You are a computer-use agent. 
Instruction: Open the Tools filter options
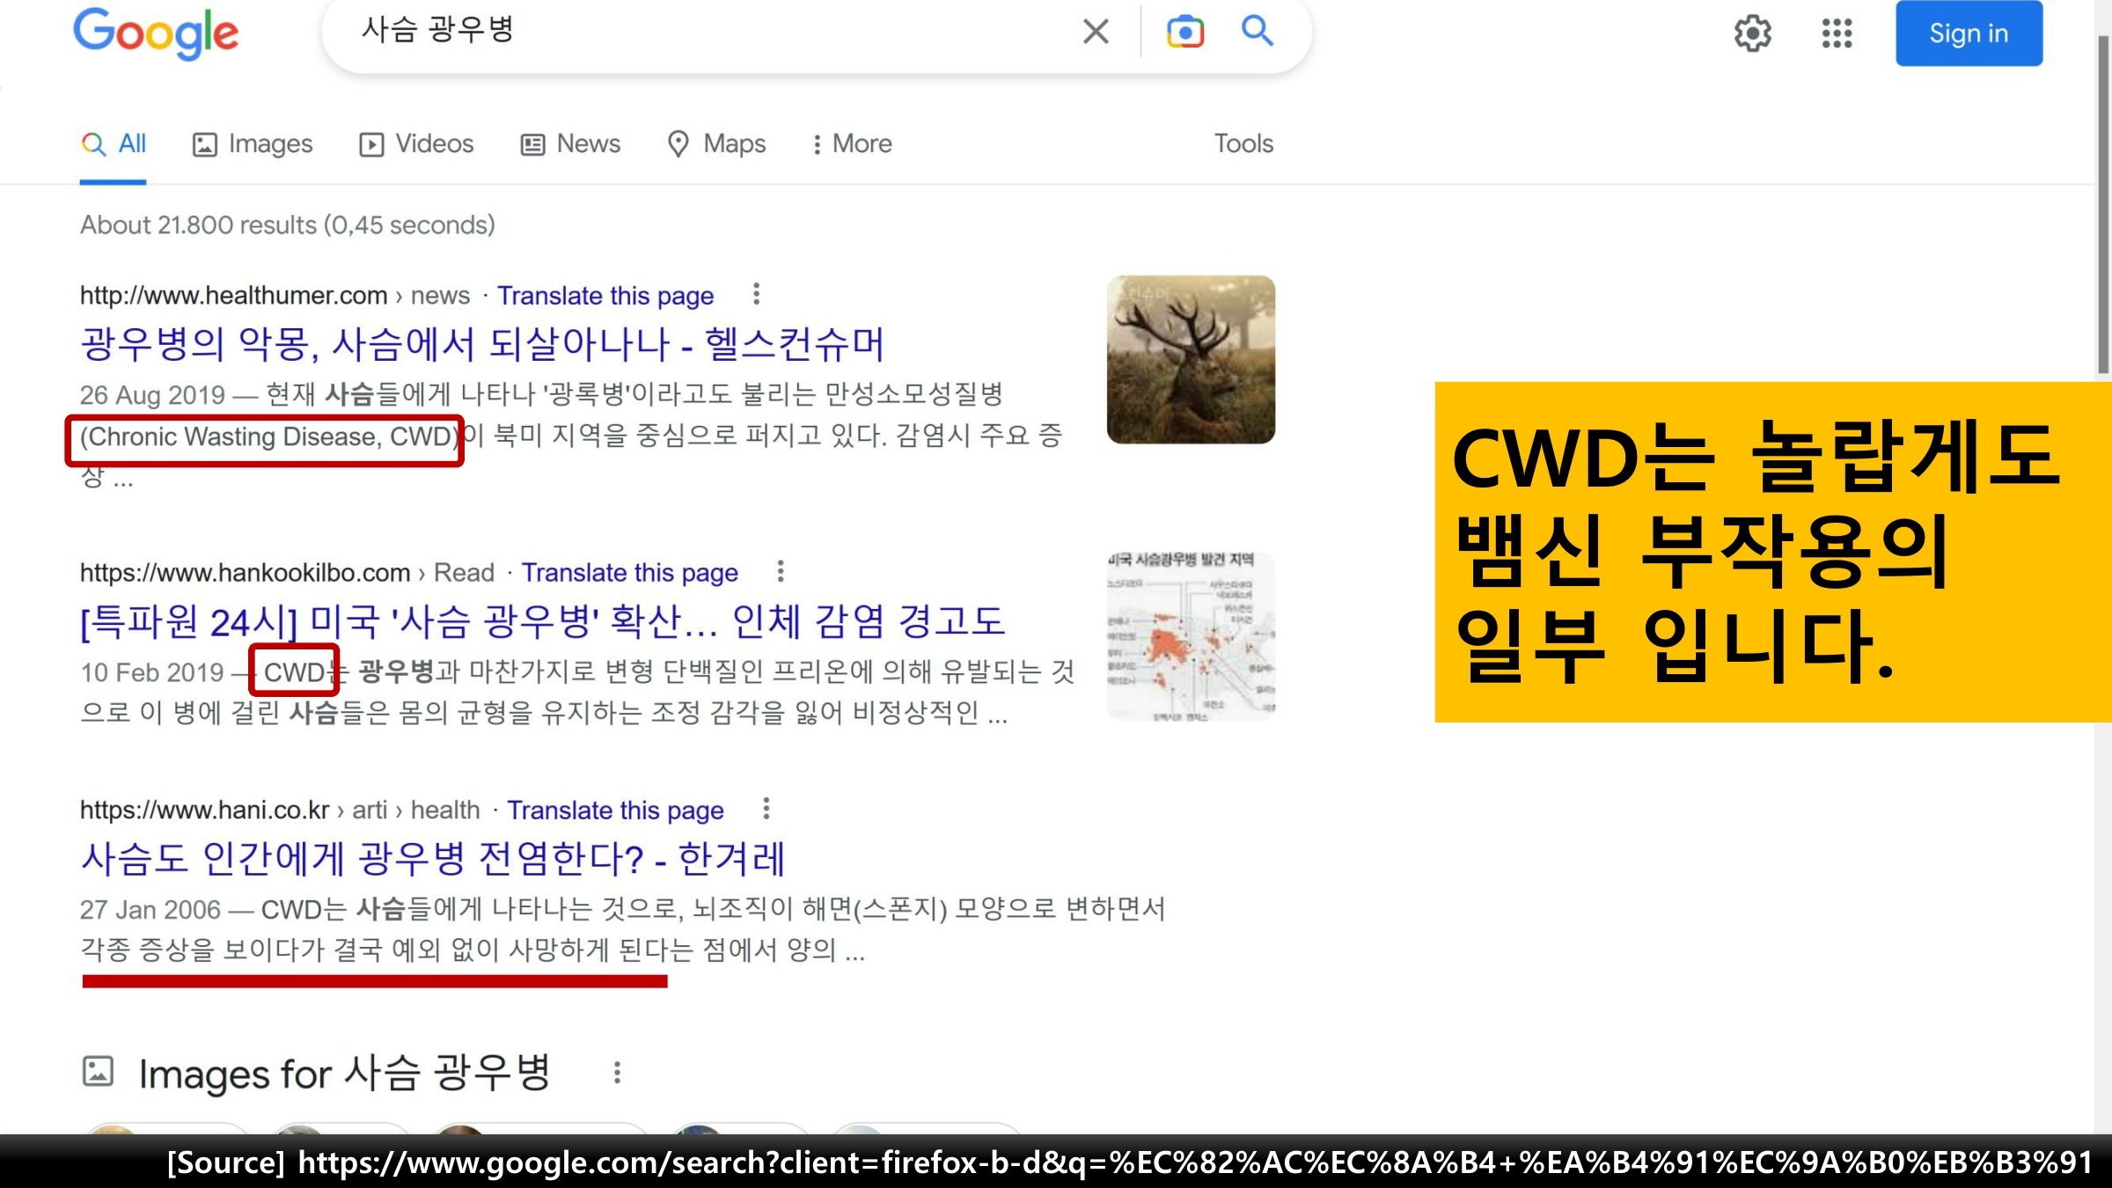[x=1243, y=143]
